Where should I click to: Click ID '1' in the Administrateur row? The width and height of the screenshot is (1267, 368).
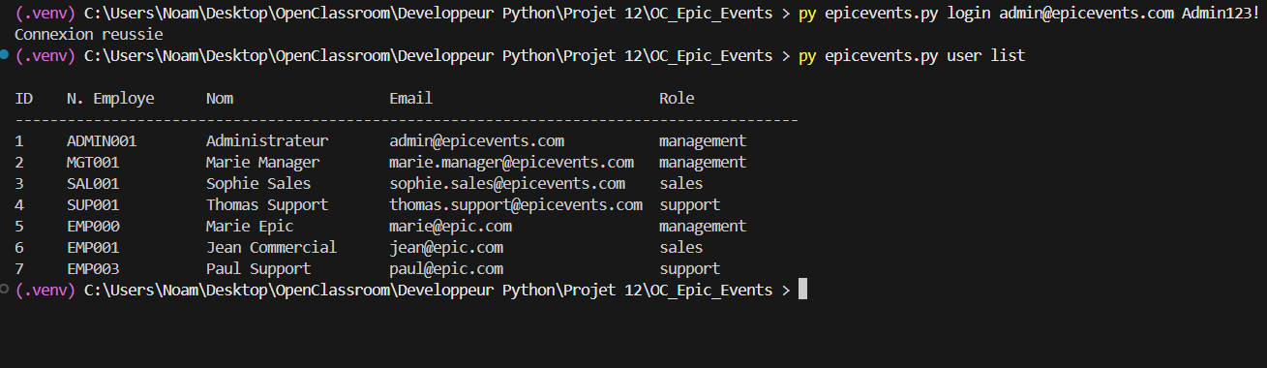click(x=19, y=141)
